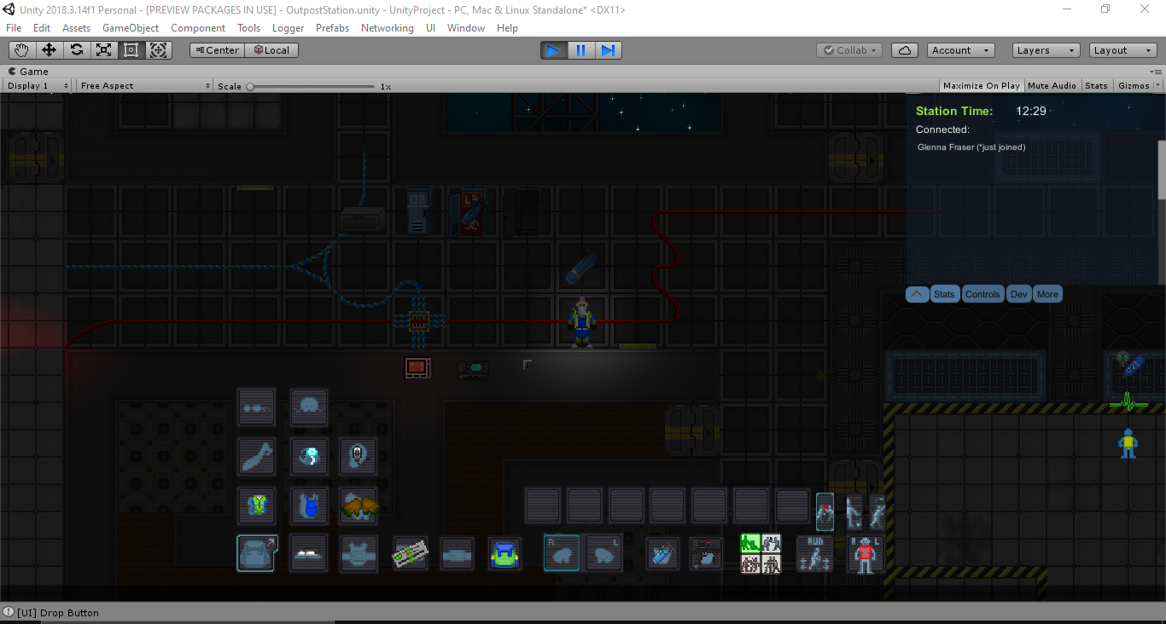Open the Free Aspect dropdown

[x=143, y=85]
